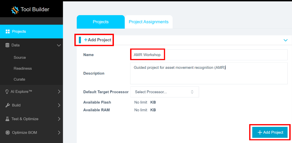This screenshot has width=292, height=143.
Task: Collapse the Data section chevron
Action: click(x=59, y=45)
